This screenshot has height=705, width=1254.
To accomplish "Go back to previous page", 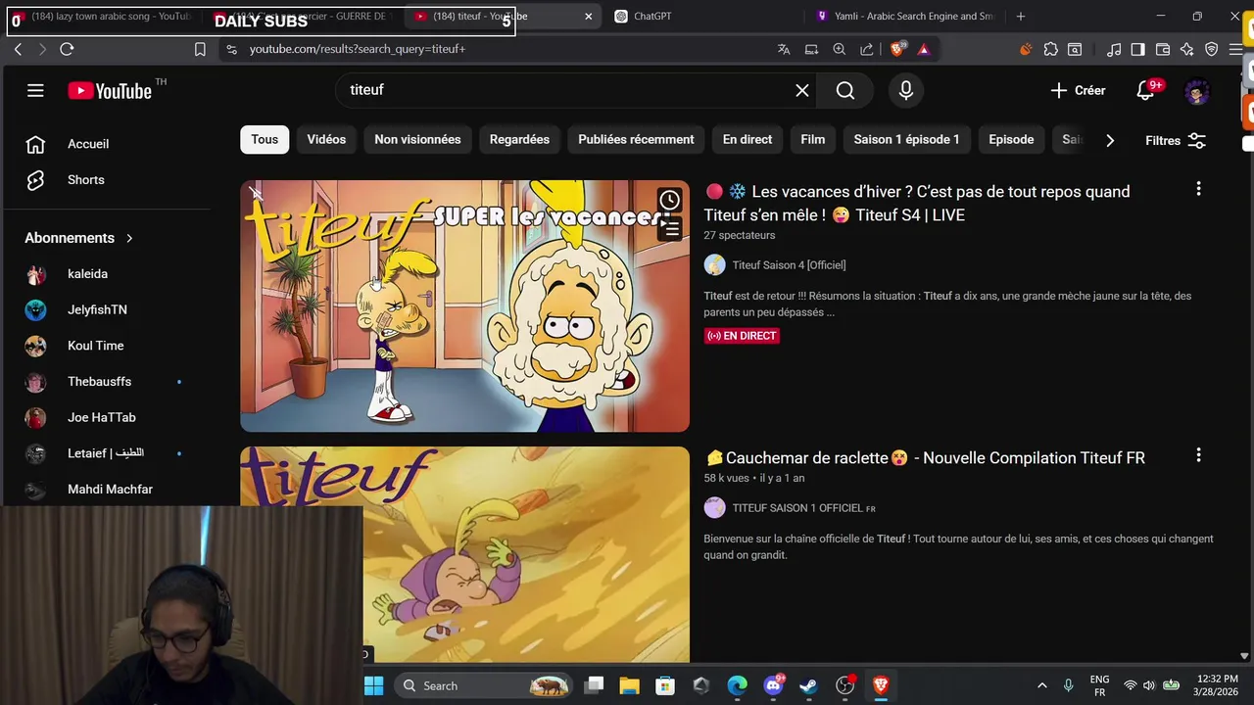I will click(18, 49).
